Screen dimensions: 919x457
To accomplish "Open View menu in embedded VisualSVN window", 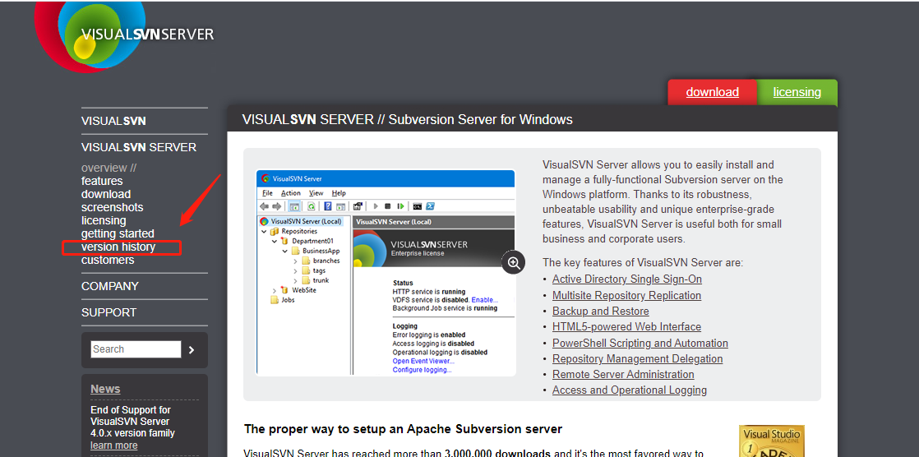I will coord(316,193).
